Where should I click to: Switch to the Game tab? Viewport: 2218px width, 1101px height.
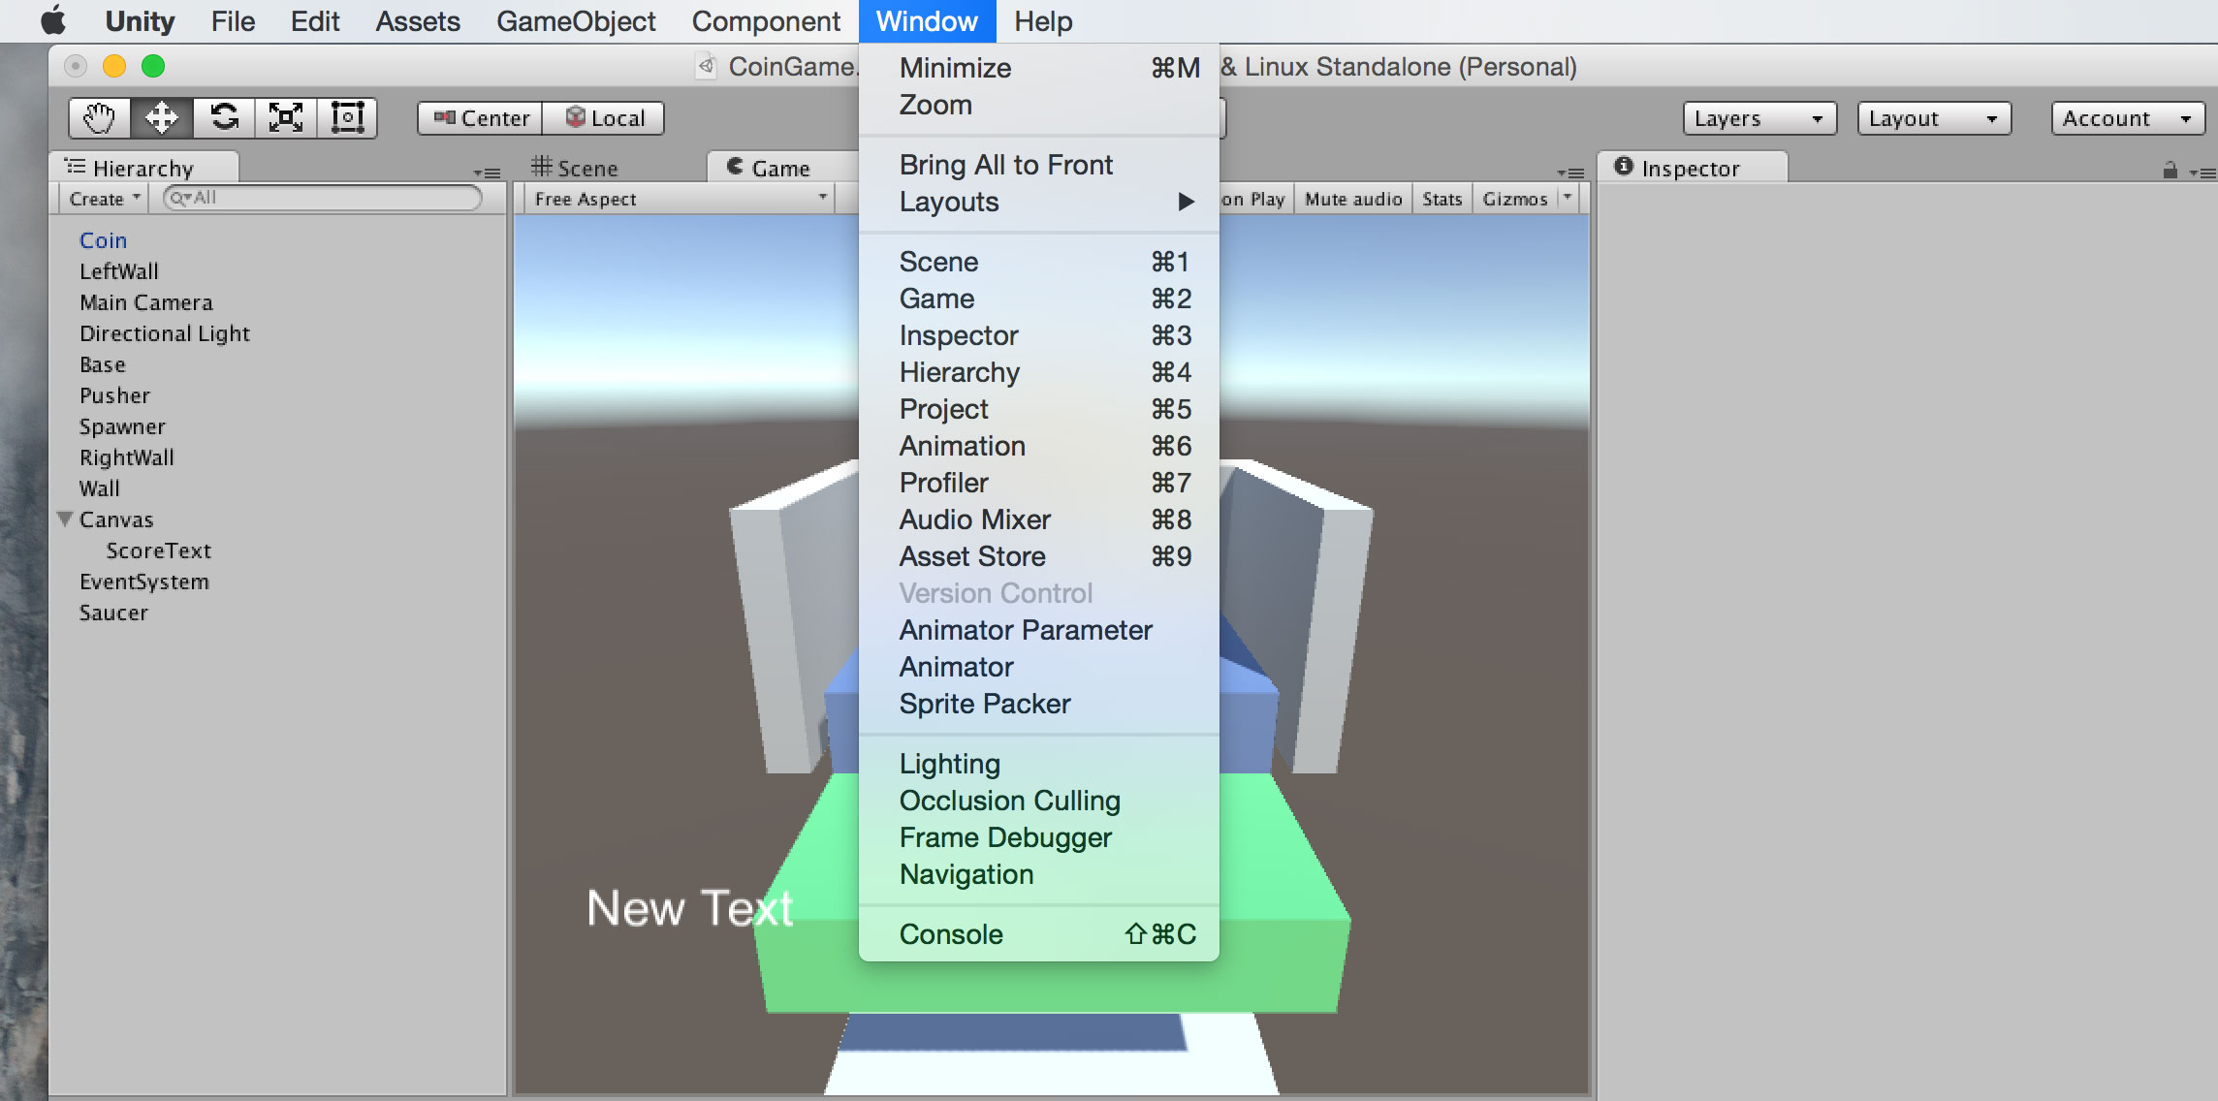point(781,168)
